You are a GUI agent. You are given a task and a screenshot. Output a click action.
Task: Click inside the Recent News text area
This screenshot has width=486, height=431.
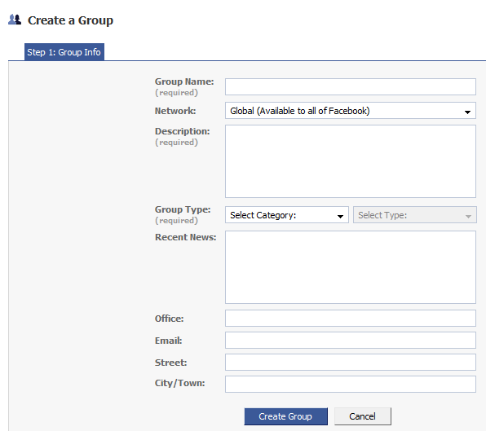point(351,267)
